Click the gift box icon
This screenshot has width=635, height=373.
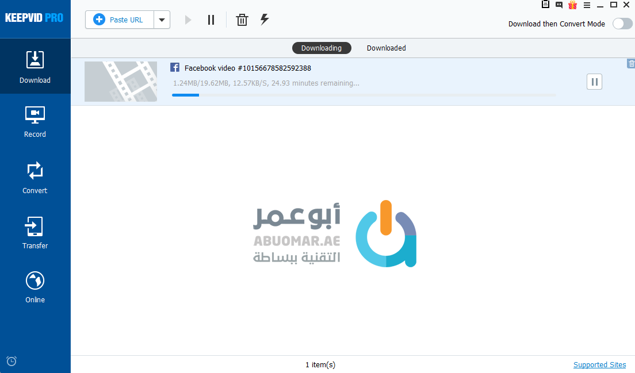(572, 5)
